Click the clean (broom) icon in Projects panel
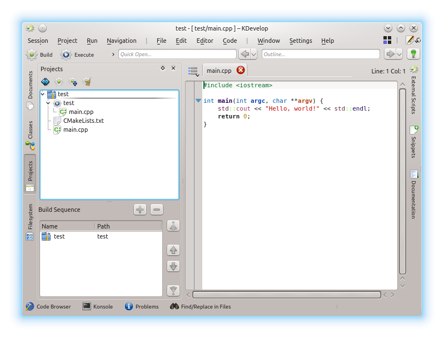This screenshot has width=444, height=338. pos(87,82)
